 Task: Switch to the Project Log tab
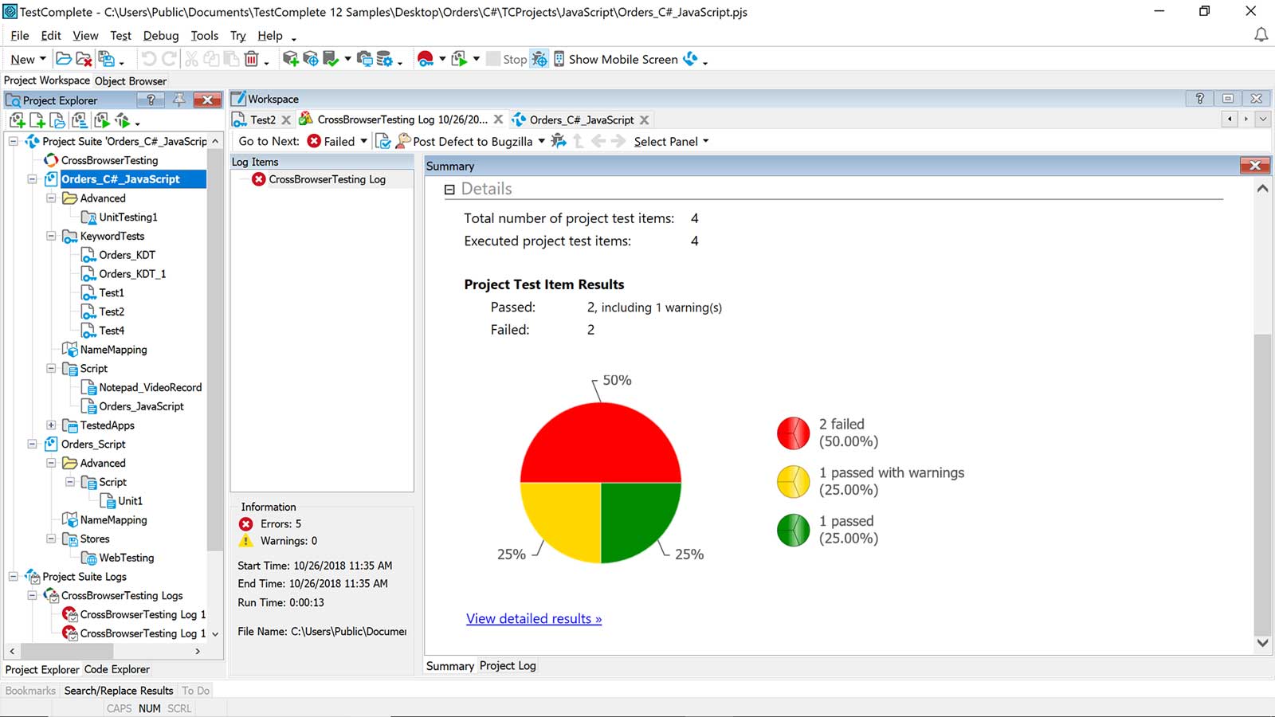tap(507, 665)
